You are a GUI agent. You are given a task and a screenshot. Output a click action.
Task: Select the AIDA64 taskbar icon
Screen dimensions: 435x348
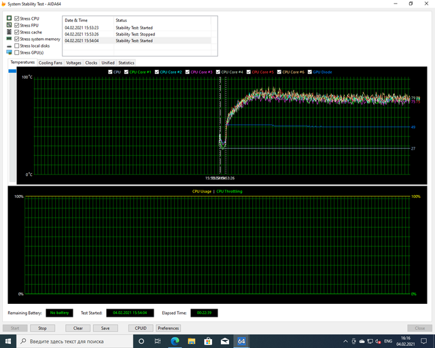pyautogui.click(x=241, y=341)
